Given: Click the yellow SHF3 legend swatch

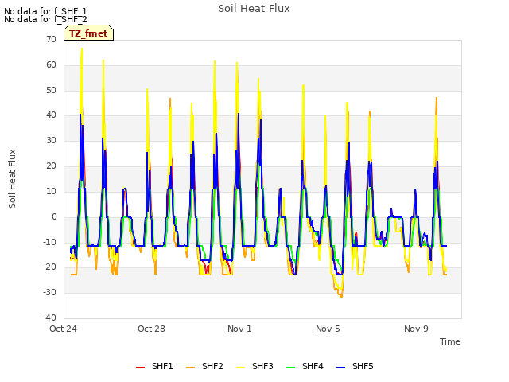Looking at the screenshot, I should point(240,368).
